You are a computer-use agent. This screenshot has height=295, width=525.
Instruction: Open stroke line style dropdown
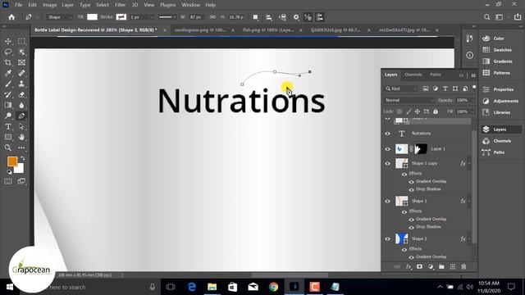(167, 17)
